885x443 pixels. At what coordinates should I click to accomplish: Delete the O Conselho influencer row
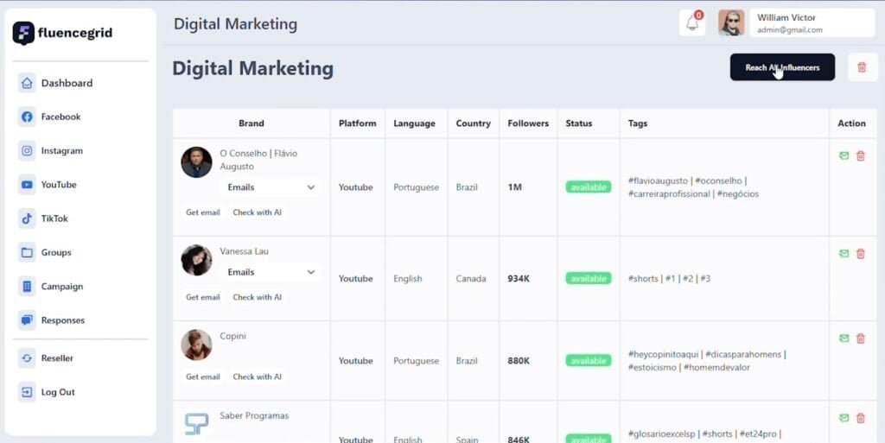coord(861,155)
